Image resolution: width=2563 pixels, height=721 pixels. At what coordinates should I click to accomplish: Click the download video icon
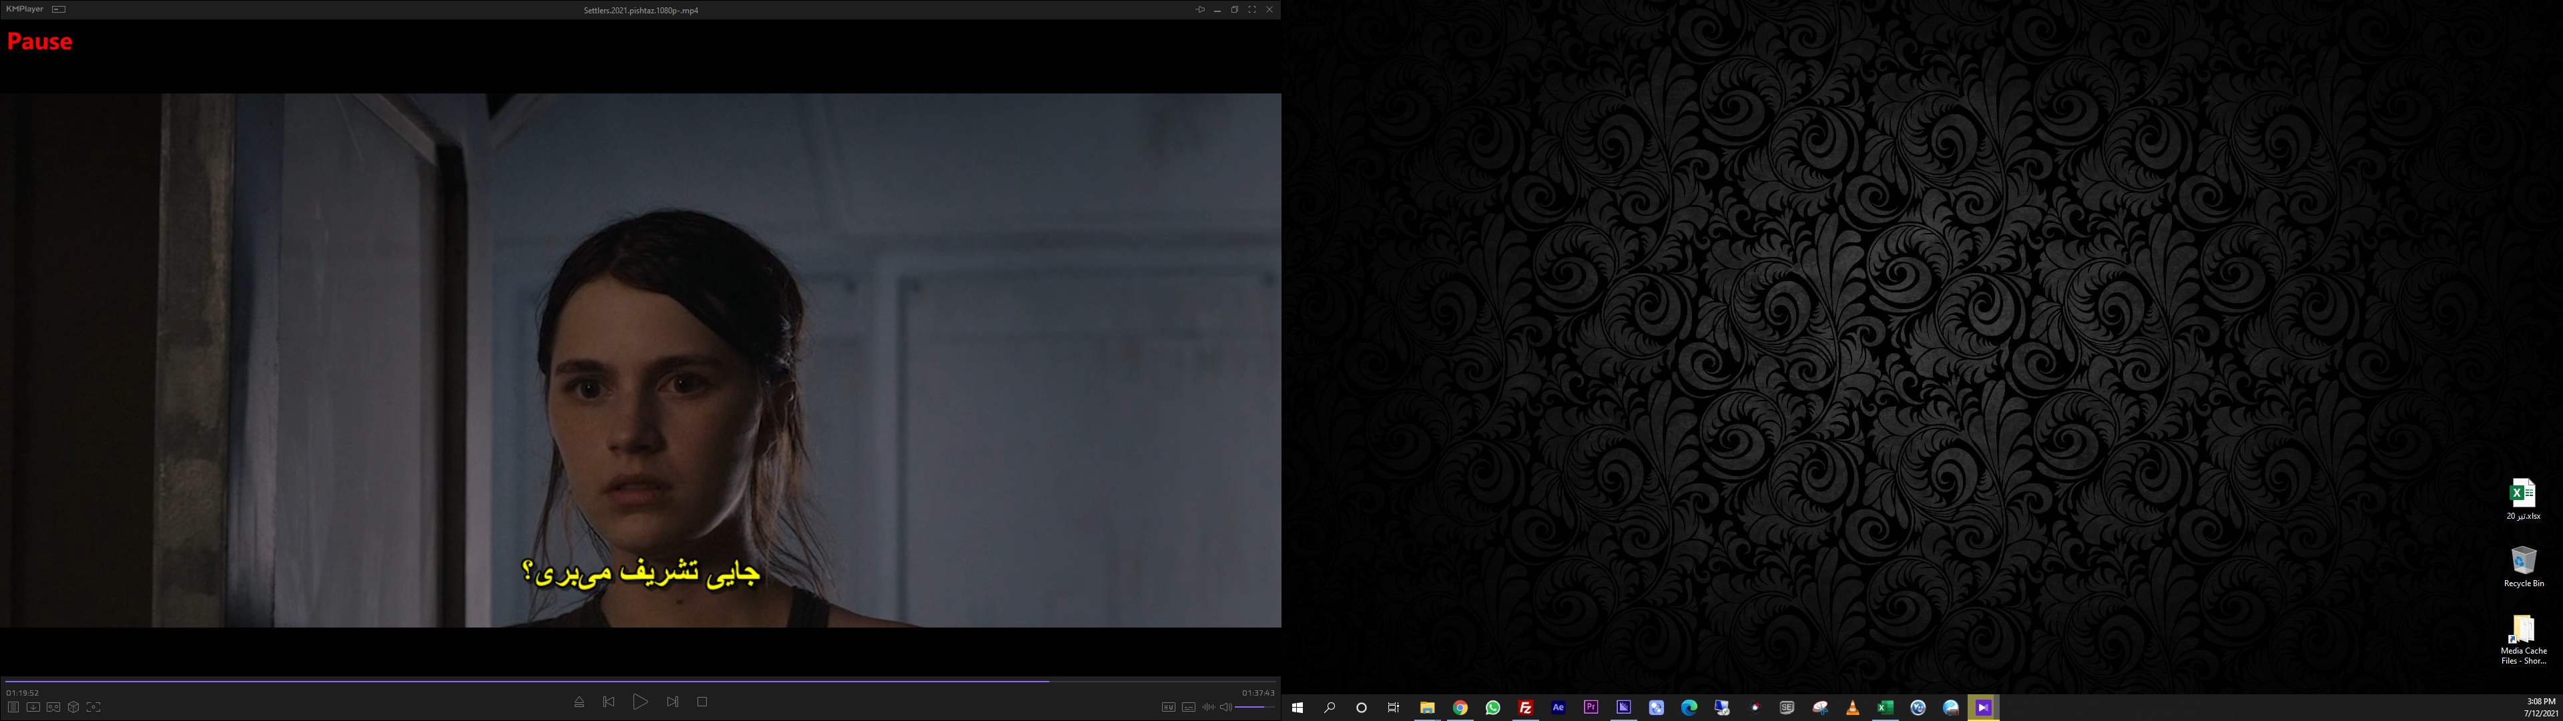(33, 707)
